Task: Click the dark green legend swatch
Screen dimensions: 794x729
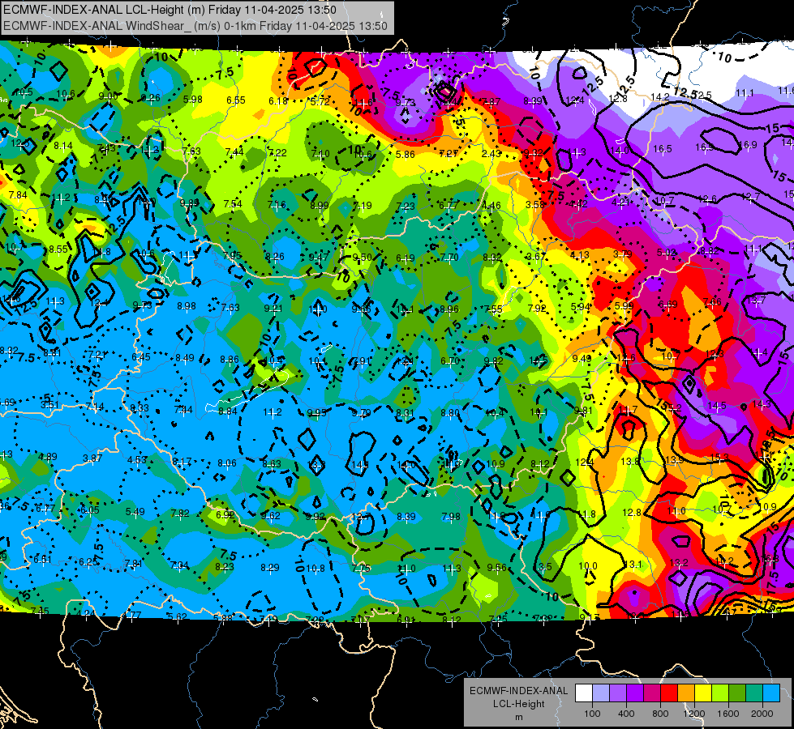Action: tap(736, 693)
